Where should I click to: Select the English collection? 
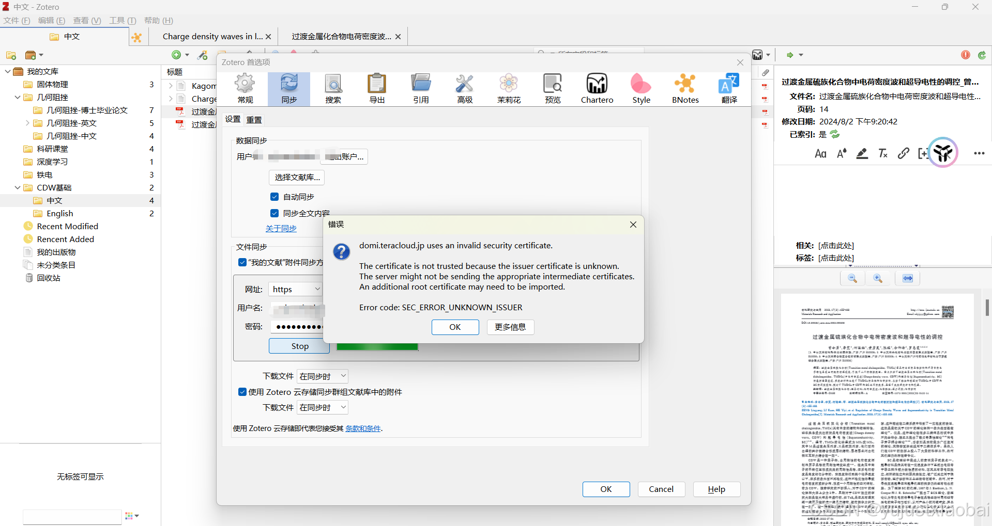coord(59,213)
